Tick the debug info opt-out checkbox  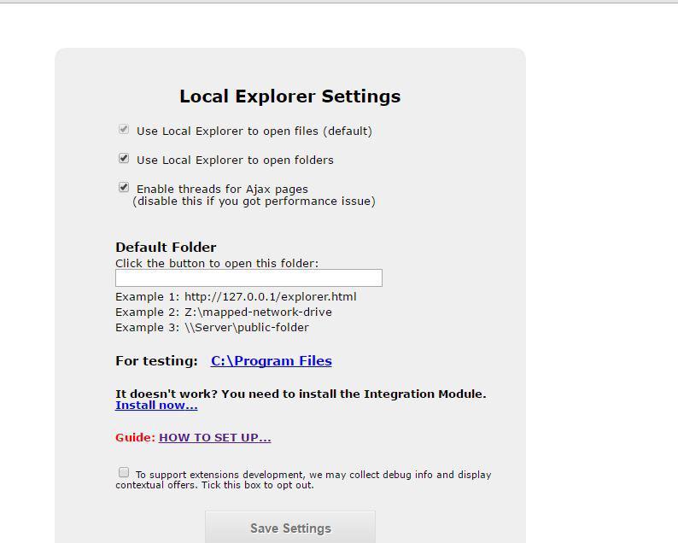(x=124, y=472)
